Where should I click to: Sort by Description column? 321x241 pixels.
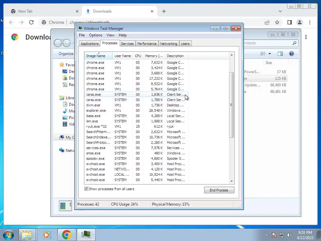[176, 56]
